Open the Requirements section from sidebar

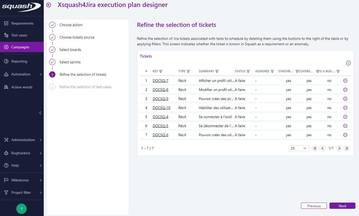22,23
